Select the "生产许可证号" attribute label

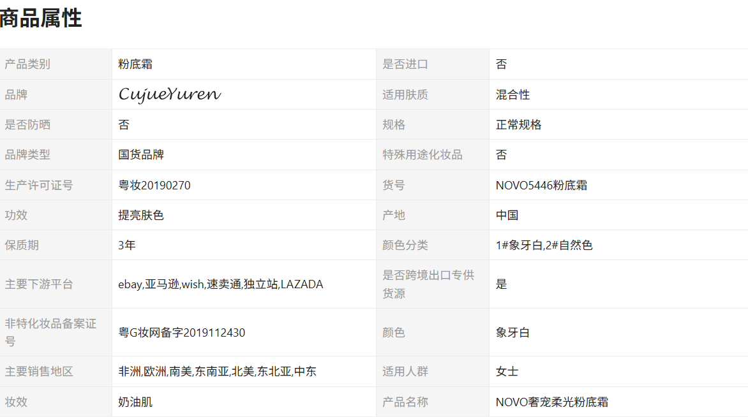39,186
